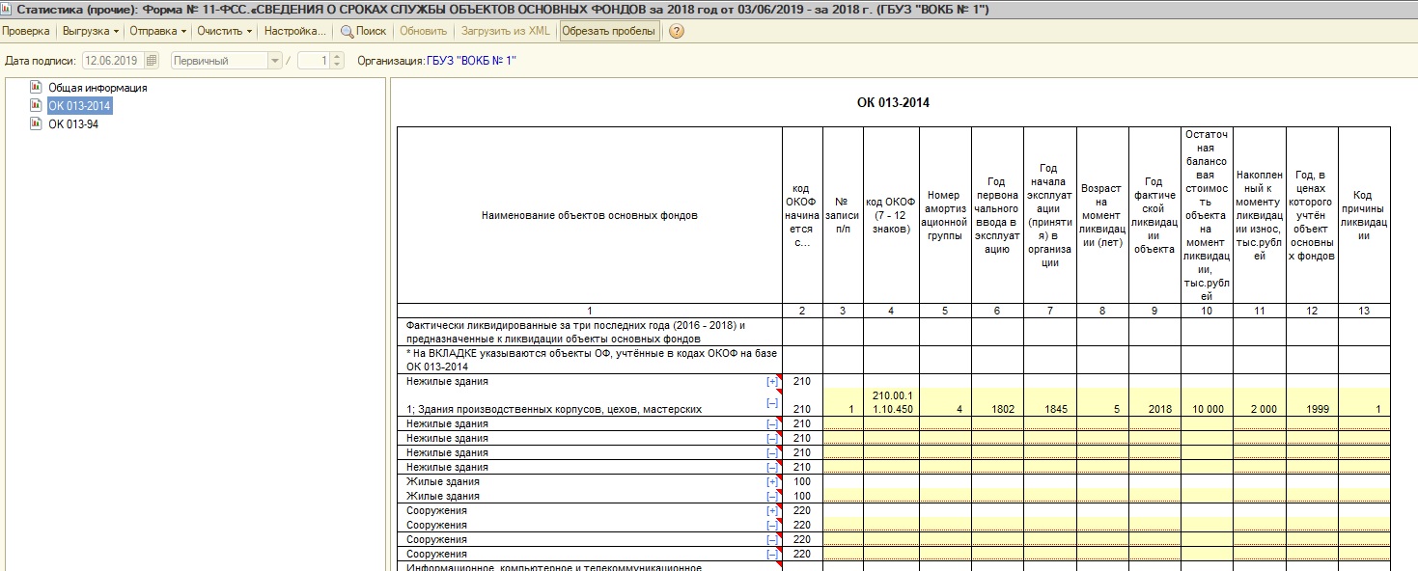Open the calendar picker for Дата подписи
The height and width of the screenshot is (571, 1418).
tap(152, 61)
